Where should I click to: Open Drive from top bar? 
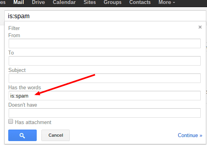(x=38, y=2)
